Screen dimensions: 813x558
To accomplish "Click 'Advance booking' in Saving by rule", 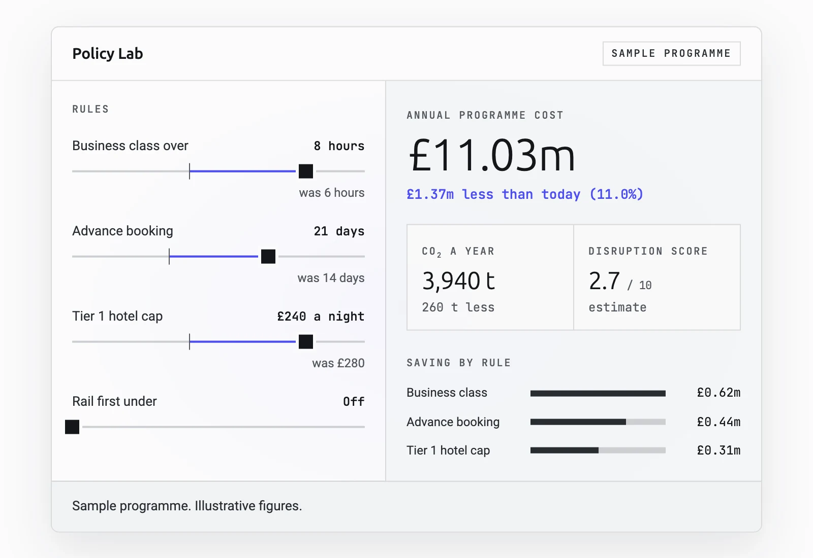I will coord(453,422).
